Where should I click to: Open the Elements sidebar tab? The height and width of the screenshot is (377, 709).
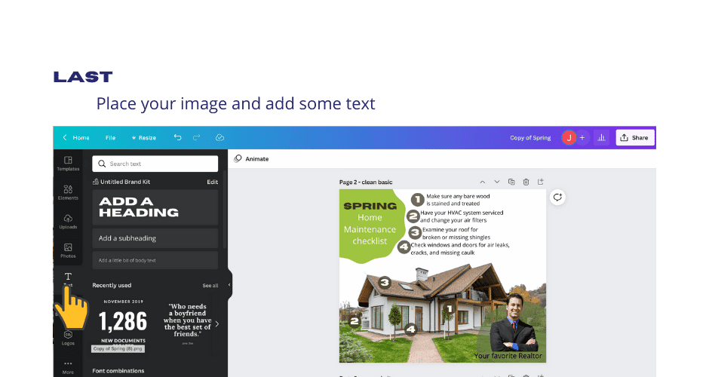(x=68, y=192)
